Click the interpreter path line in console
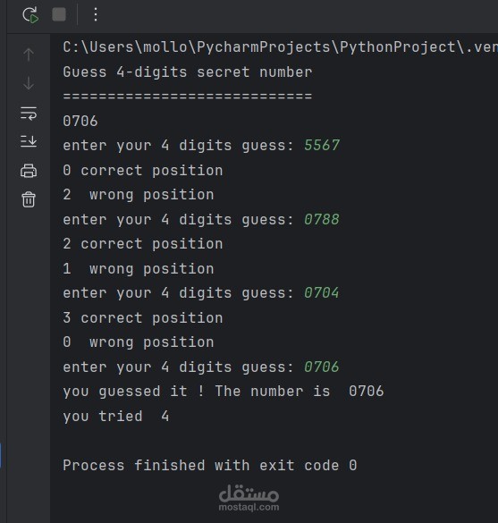This screenshot has height=523, width=498. (280, 47)
